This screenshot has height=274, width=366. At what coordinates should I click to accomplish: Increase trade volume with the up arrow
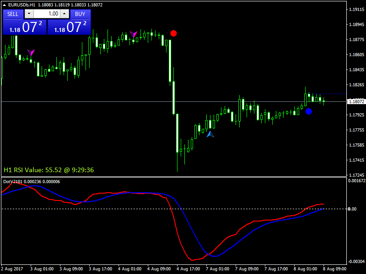[x=65, y=14]
